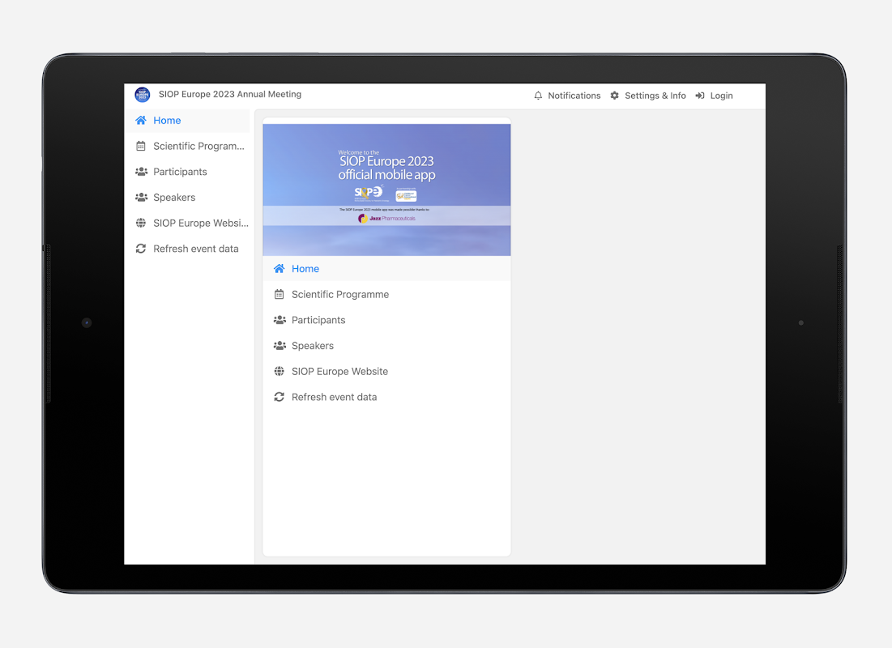Viewport: 892px width, 648px height.
Task: Open the Notifications label in header
Action: tap(574, 96)
